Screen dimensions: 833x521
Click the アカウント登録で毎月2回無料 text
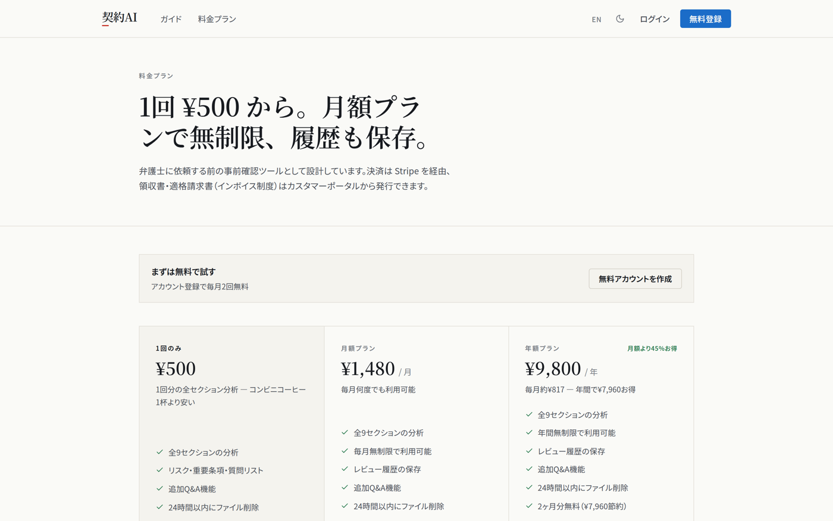tap(200, 286)
